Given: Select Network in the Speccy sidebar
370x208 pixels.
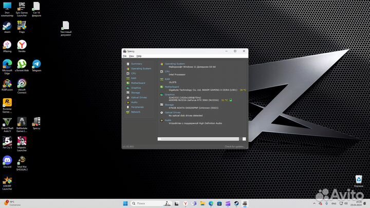Looking at the screenshot, I should point(136,112).
